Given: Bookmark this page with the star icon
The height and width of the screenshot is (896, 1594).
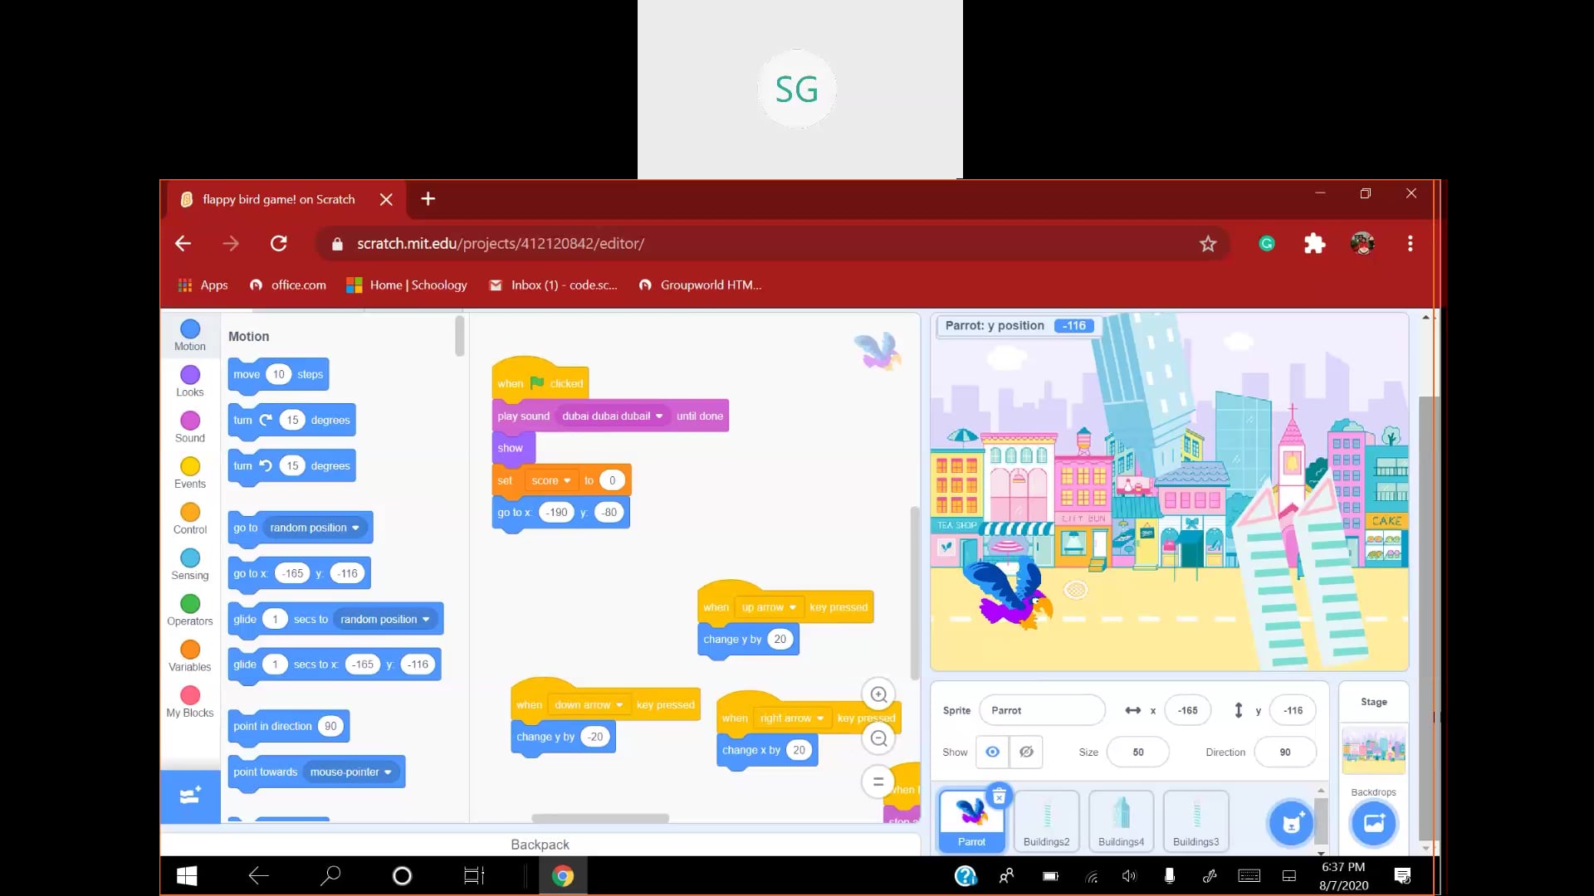Looking at the screenshot, I should click(x=1208, y=244).
